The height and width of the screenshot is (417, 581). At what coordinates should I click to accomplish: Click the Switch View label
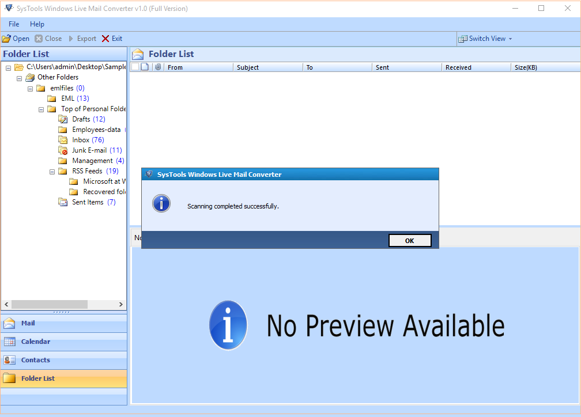click(x=487, y=39)
